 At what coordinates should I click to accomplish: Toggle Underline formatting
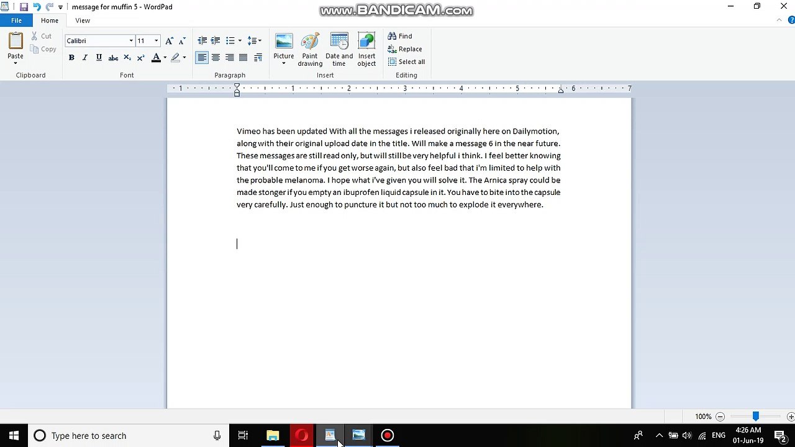tap(99, 58)
